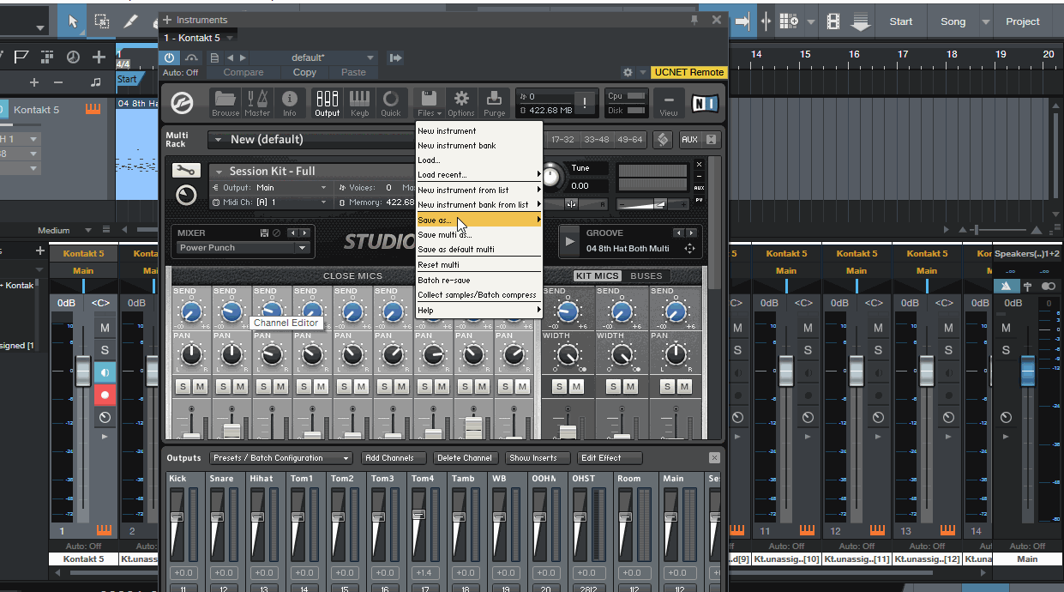
Task: Click the NI logo button
Action: coord(704,104)
